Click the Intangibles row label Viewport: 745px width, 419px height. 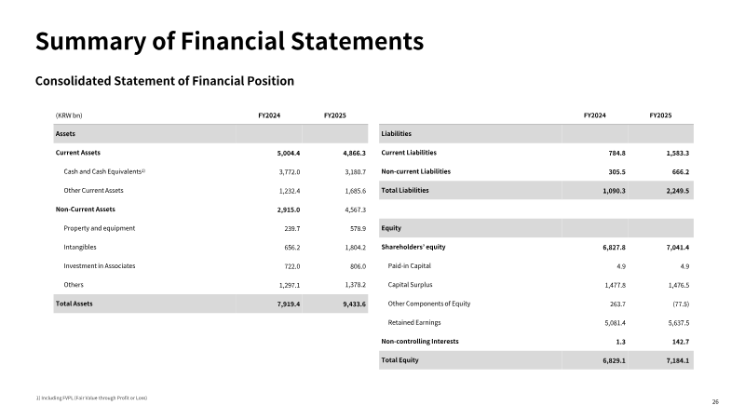click(80, 247)
